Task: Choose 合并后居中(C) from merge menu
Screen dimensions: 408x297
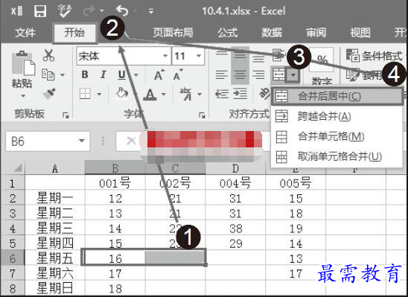Action: coord(337,96)
